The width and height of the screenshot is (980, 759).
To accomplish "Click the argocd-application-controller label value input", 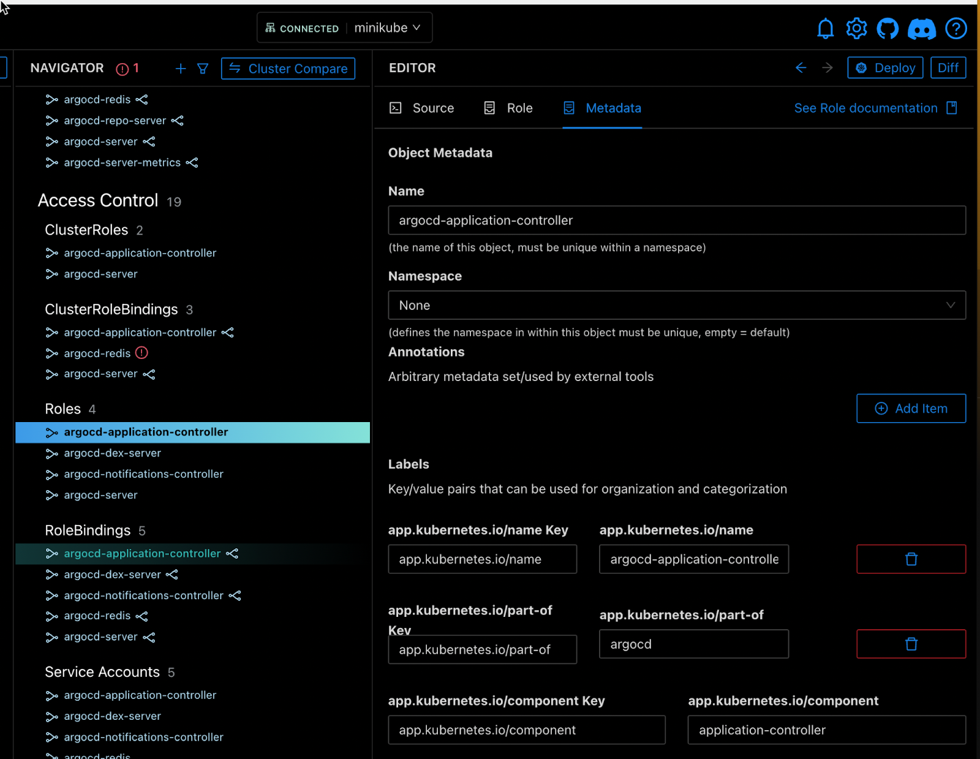I will [x=694, y=559].
